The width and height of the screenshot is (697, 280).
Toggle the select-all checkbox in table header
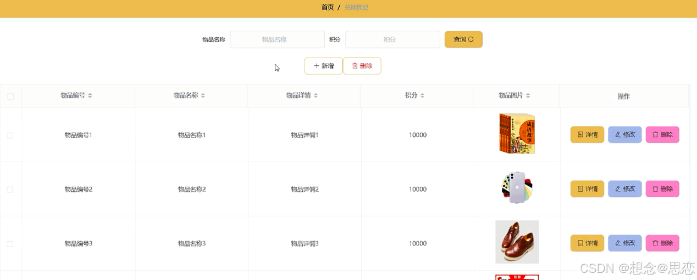[x=10, y=96]
